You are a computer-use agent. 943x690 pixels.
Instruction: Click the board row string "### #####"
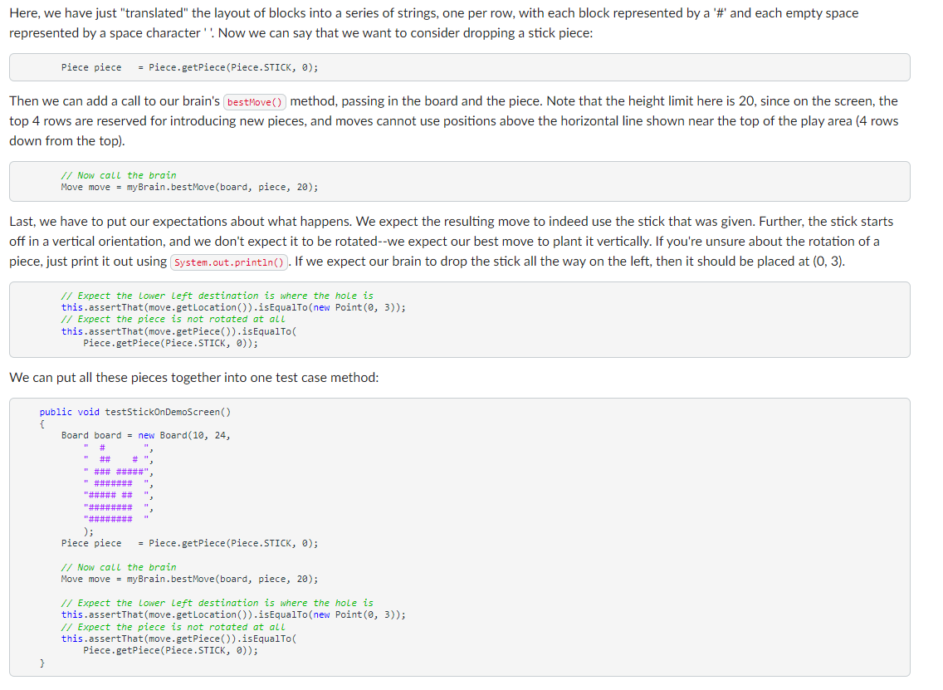116,472
